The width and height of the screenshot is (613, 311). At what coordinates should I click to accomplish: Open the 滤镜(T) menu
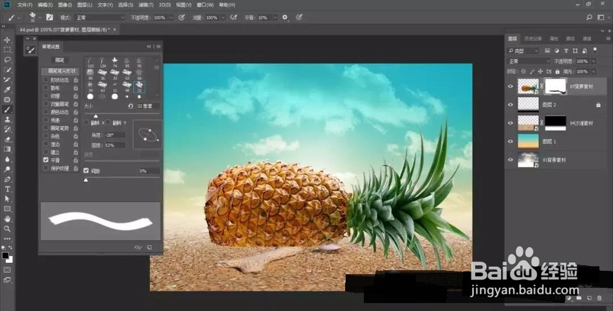(x=146, y=5)
